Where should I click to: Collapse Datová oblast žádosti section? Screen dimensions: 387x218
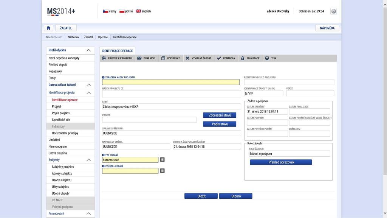pyautogui.click(x=88, y=85)
